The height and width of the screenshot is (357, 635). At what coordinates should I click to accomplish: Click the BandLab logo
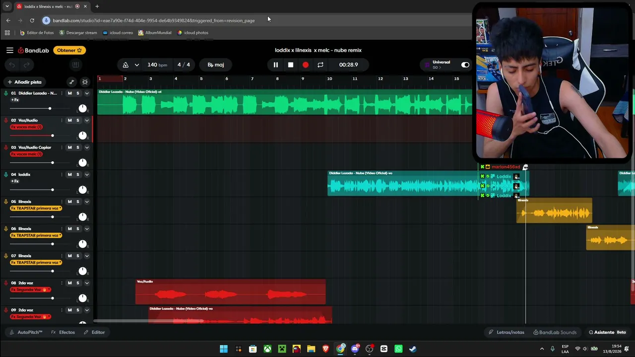coord(33,50)
